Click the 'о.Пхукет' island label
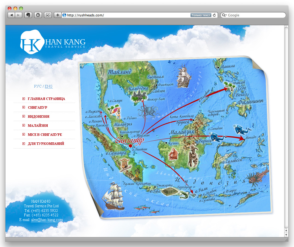294x247 pixels. coord(93,111)
